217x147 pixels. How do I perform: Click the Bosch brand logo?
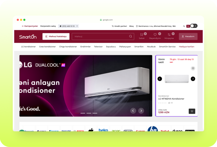pyautogui.click(x=79, y=131)
